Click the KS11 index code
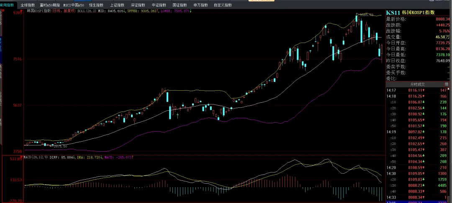 click(x=392, y=13)
